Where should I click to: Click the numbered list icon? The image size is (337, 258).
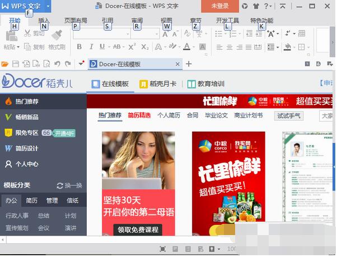(x=233, y=34)
